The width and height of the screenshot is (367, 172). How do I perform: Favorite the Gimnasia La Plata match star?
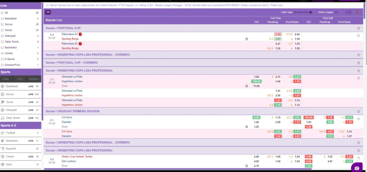coord(359,78)
